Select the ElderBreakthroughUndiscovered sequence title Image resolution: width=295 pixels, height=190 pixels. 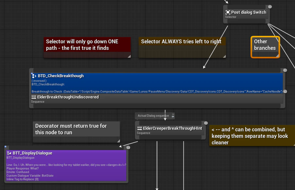[x=68, y=97]
